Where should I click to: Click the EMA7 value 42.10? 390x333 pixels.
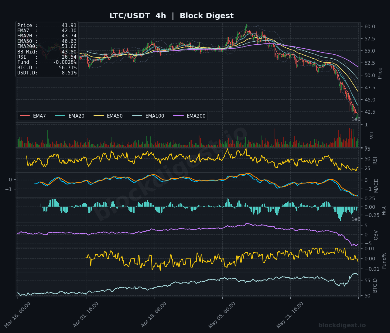click(x=69, y=31)
